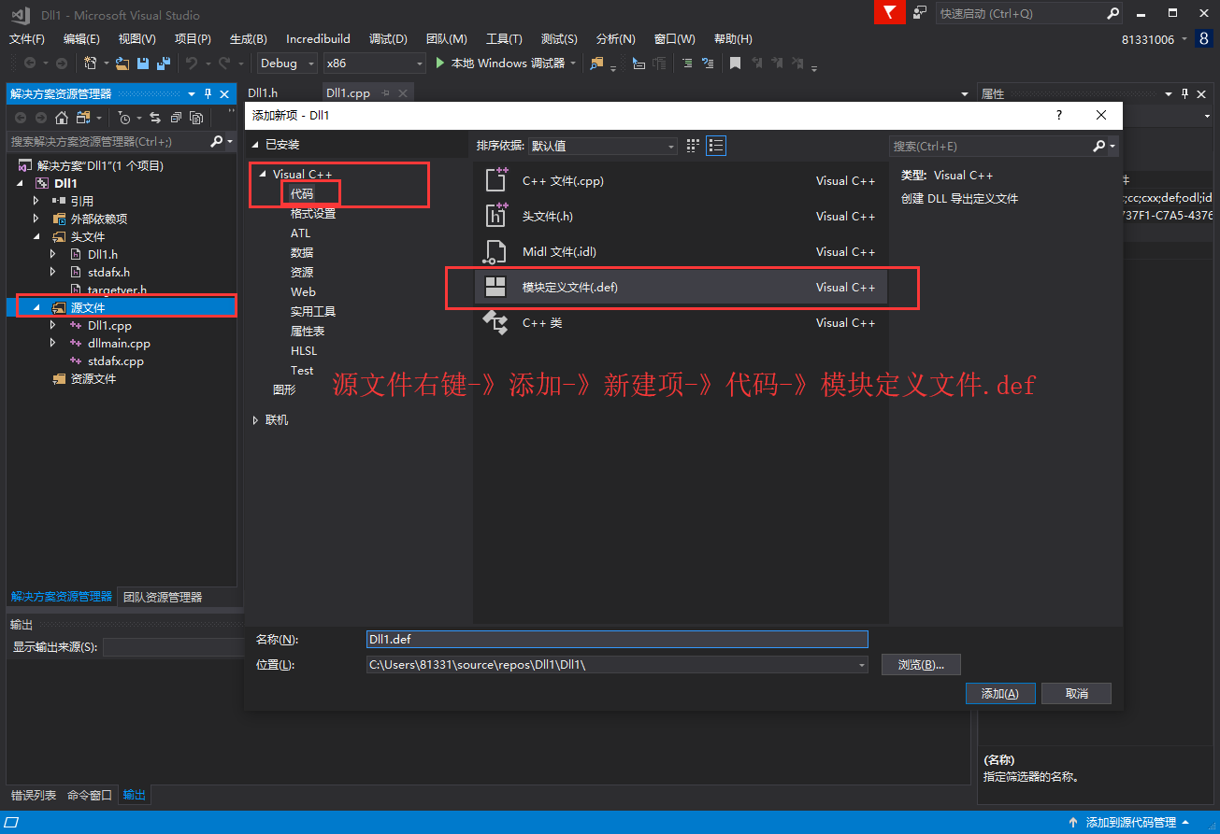The image size is (1220, 834).
Task: Click the navigate back toolbar arrow
Action: pos(29,64)
